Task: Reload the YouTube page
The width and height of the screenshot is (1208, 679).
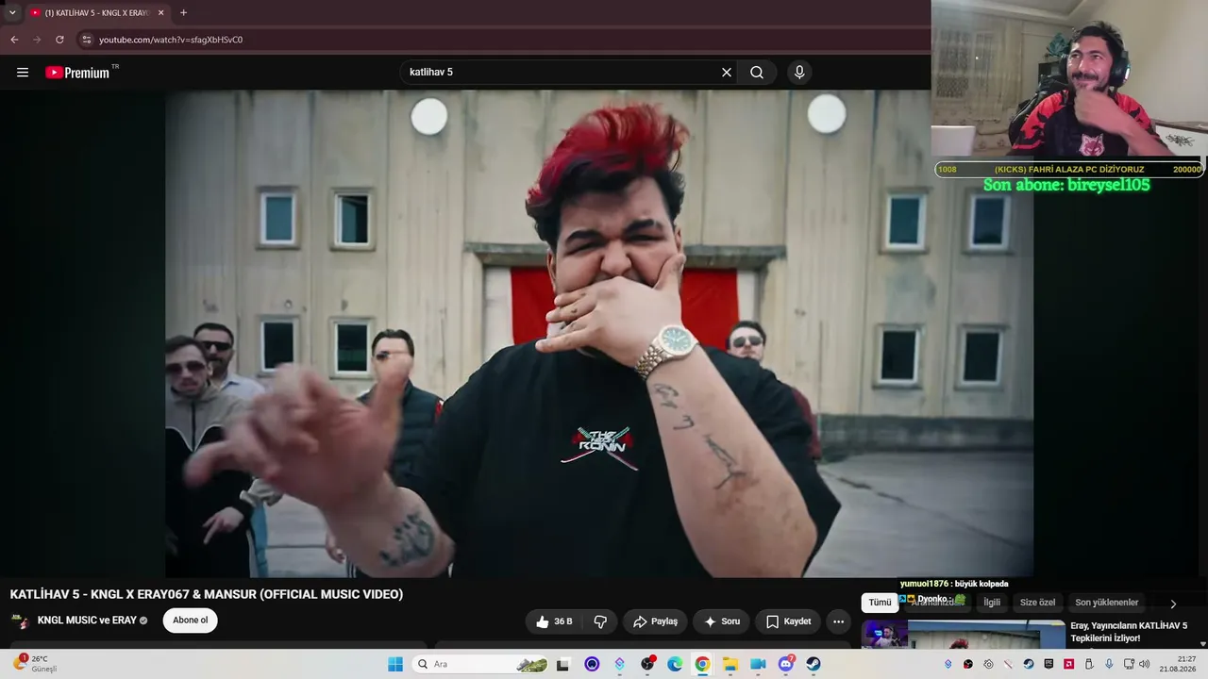Action: (x=59, y=40)
